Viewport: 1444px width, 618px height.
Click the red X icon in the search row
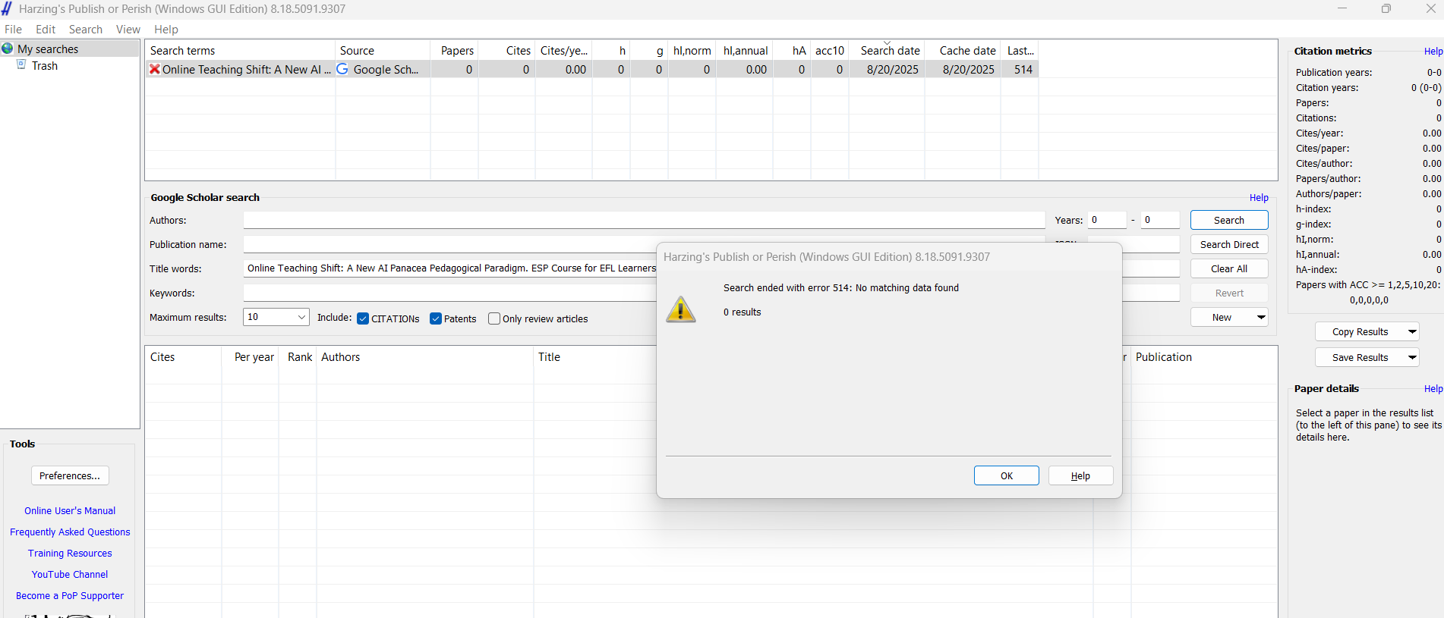tap(155, 69)
